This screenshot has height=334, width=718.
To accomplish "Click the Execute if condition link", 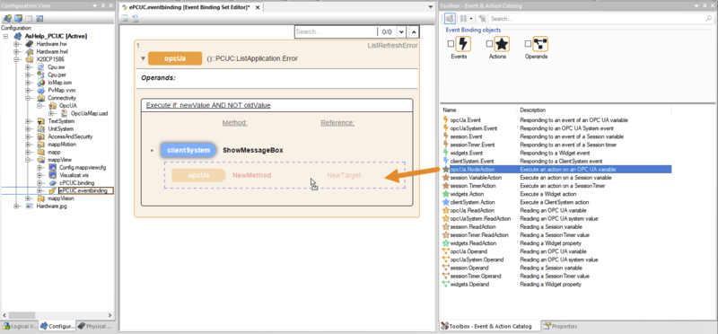I will pos(208,105).
